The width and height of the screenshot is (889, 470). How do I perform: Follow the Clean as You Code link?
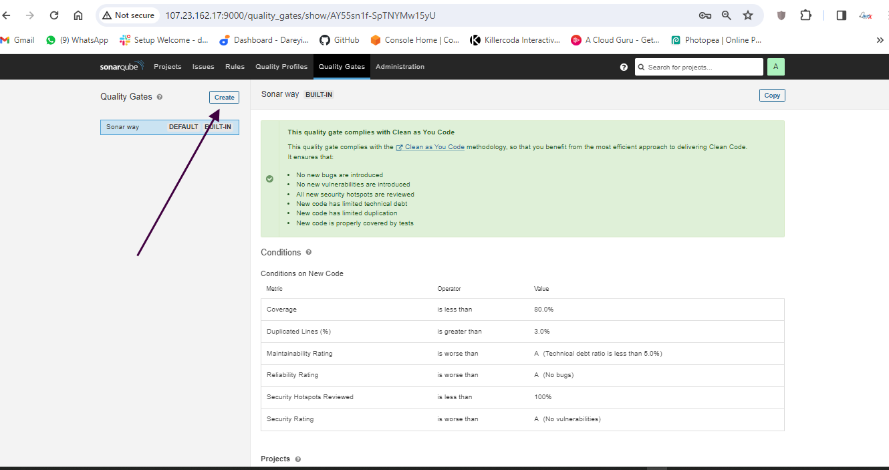click(x=434, y=147)
